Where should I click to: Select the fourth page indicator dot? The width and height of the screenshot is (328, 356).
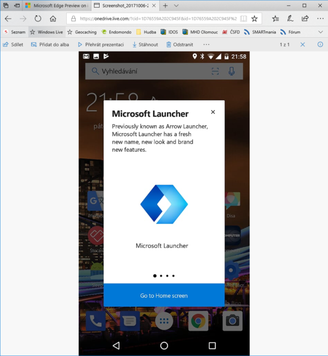pyautogui.click(x=174, y=276)
